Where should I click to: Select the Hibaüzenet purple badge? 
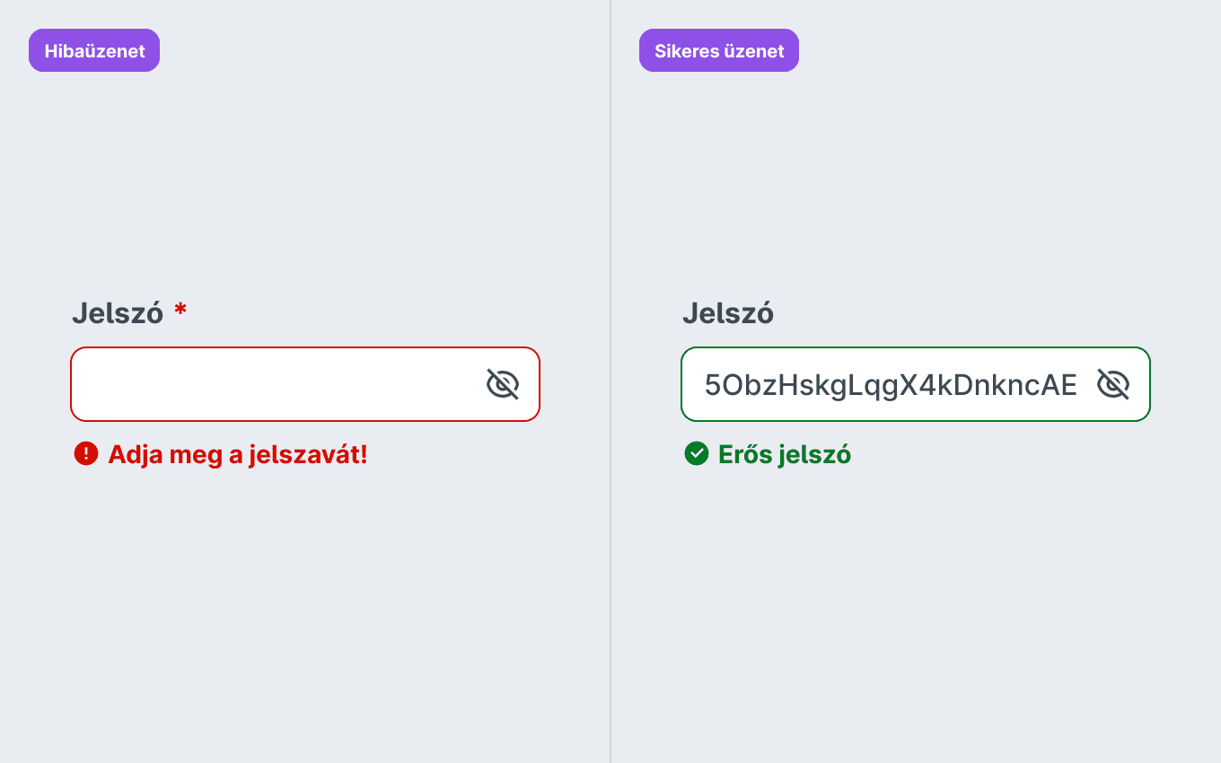[94, 50]
